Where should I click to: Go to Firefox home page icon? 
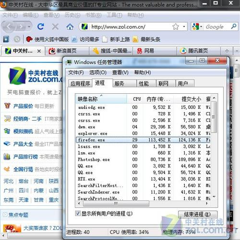tap(70, 26)
